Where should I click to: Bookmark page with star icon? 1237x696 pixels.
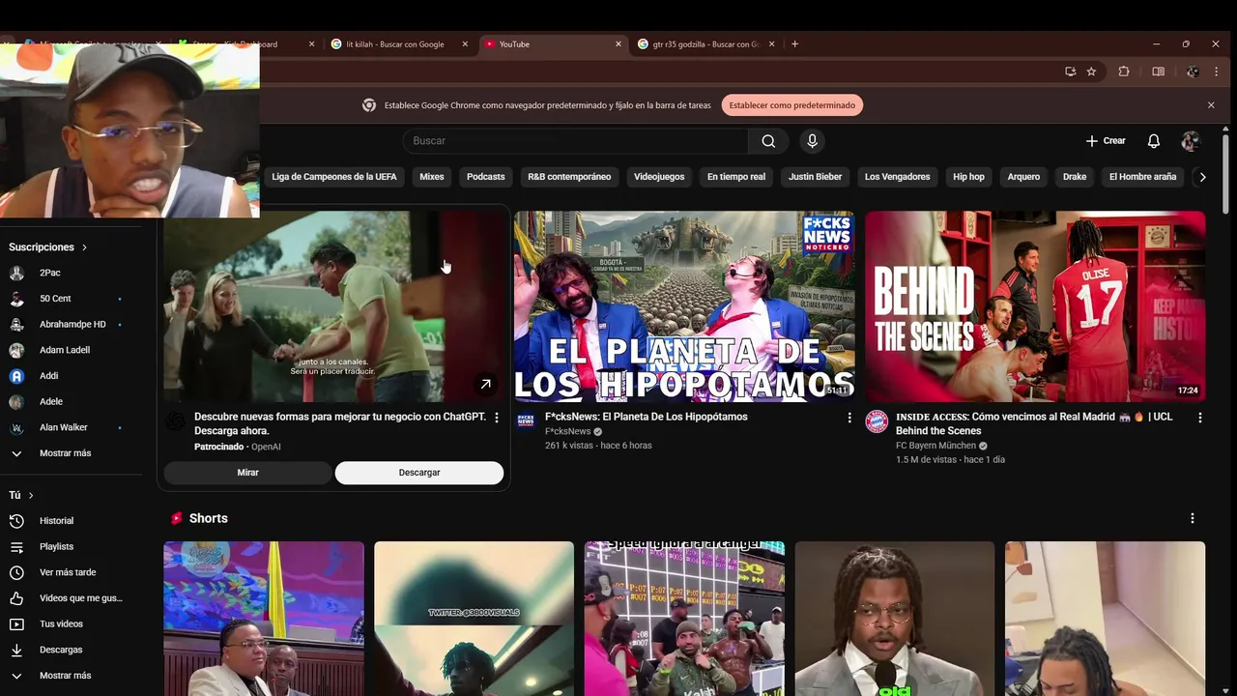[x=1091, y=72]
